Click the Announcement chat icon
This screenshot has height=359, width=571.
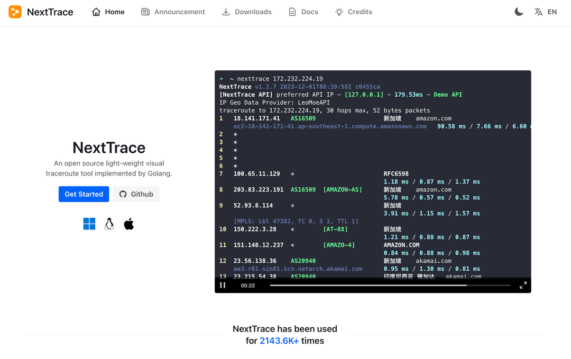(145, 12)
